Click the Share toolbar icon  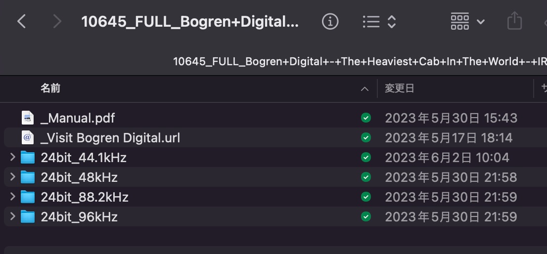514,21
